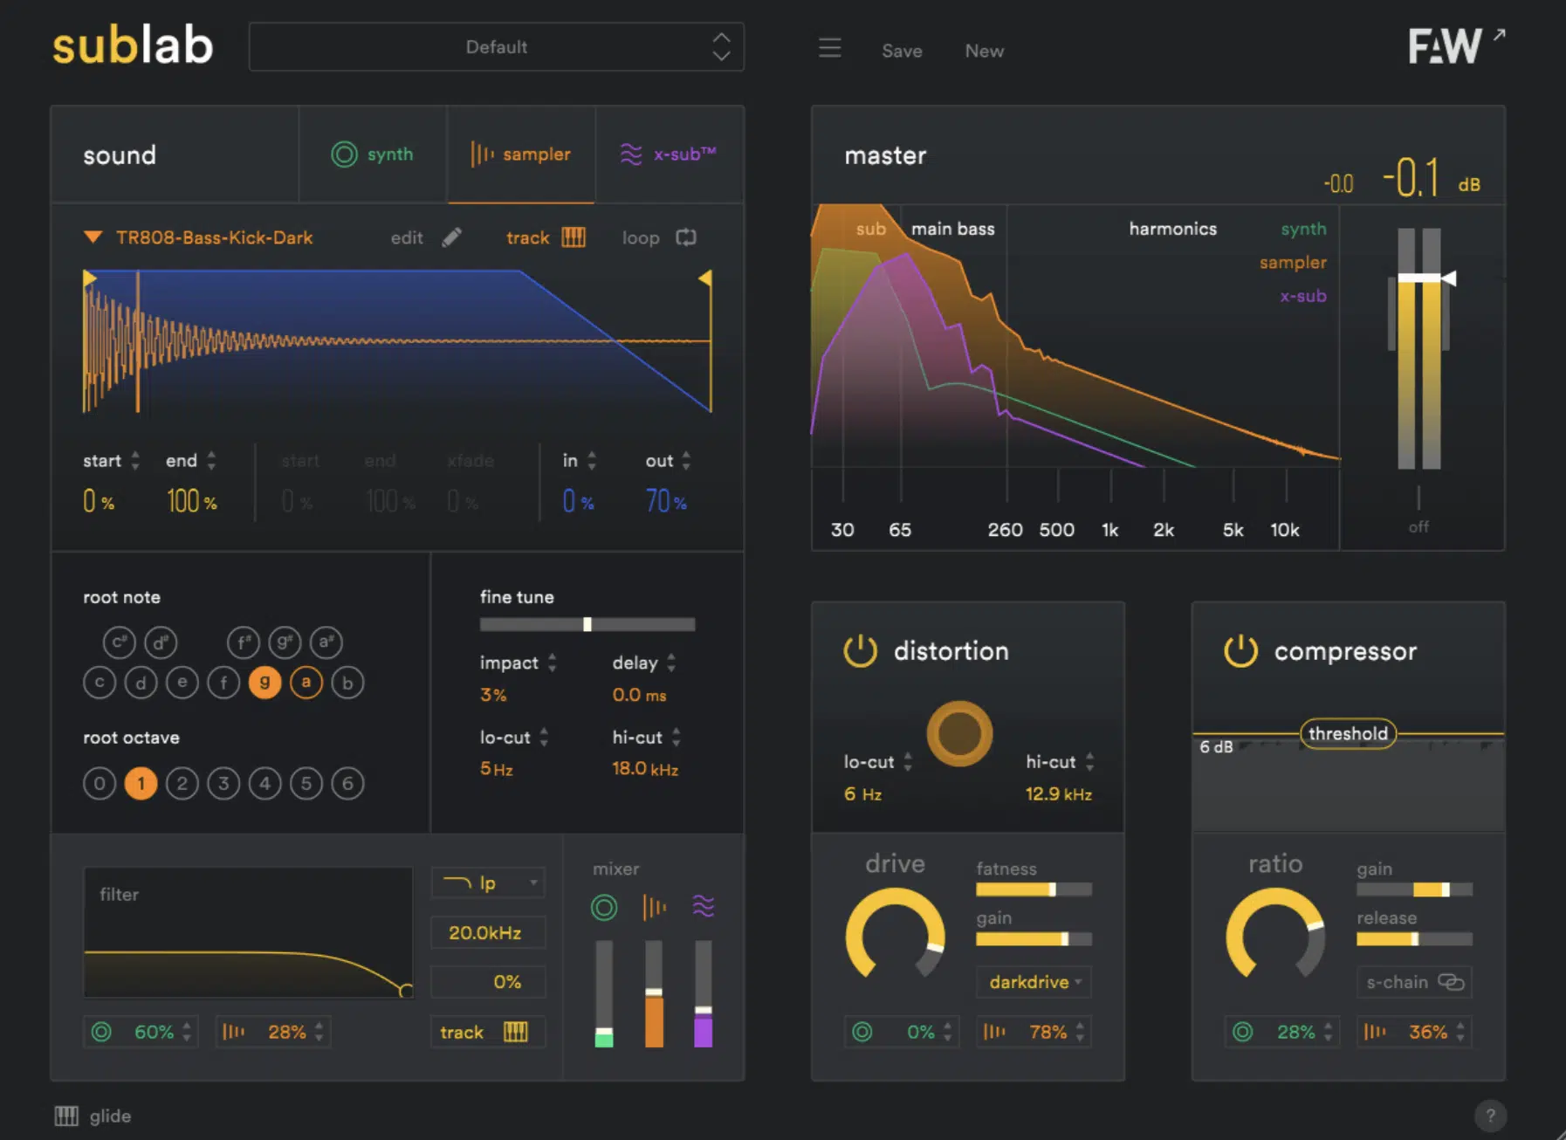Toggle the filter track keyboard icon
The height and width of the screenshot is (1140, 1566).
[x=516, y=1032]
